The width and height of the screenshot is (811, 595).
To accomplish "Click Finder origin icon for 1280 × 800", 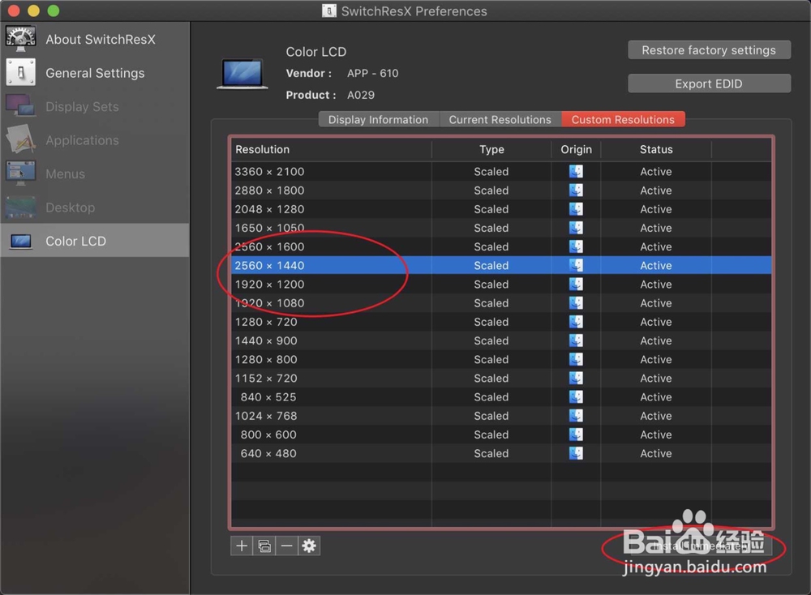I will point(576,359).
